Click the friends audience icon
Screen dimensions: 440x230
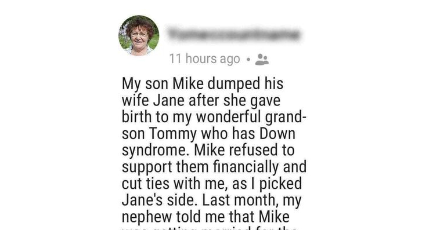[x=262, y=60]
